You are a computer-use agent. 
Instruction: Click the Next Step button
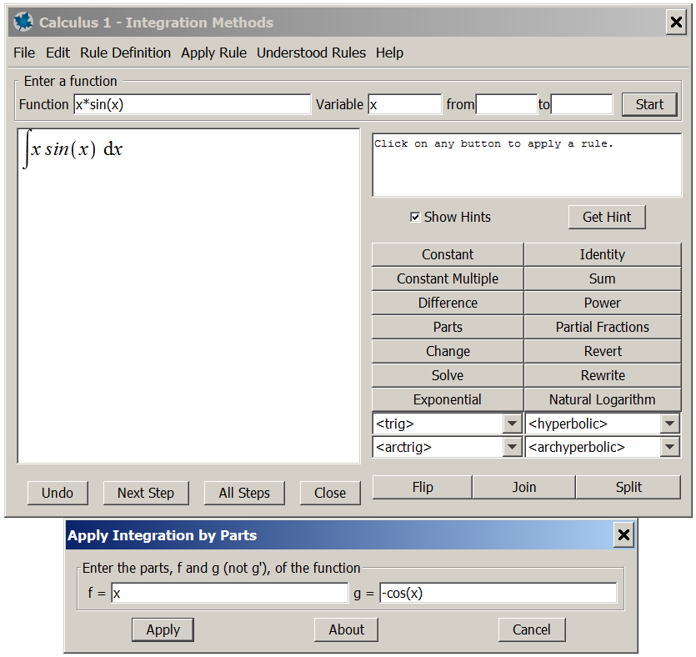[x=146, y=493]
